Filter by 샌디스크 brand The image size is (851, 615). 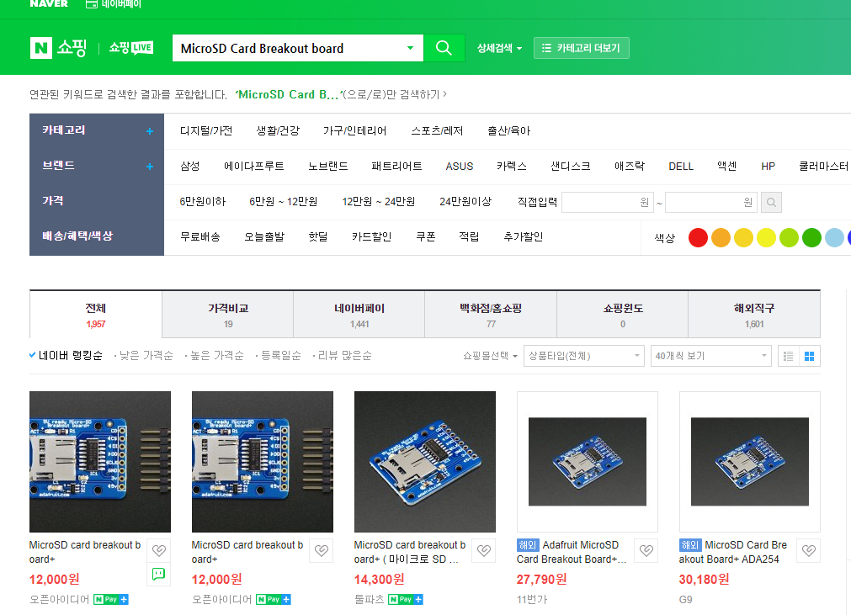(571, 166)
